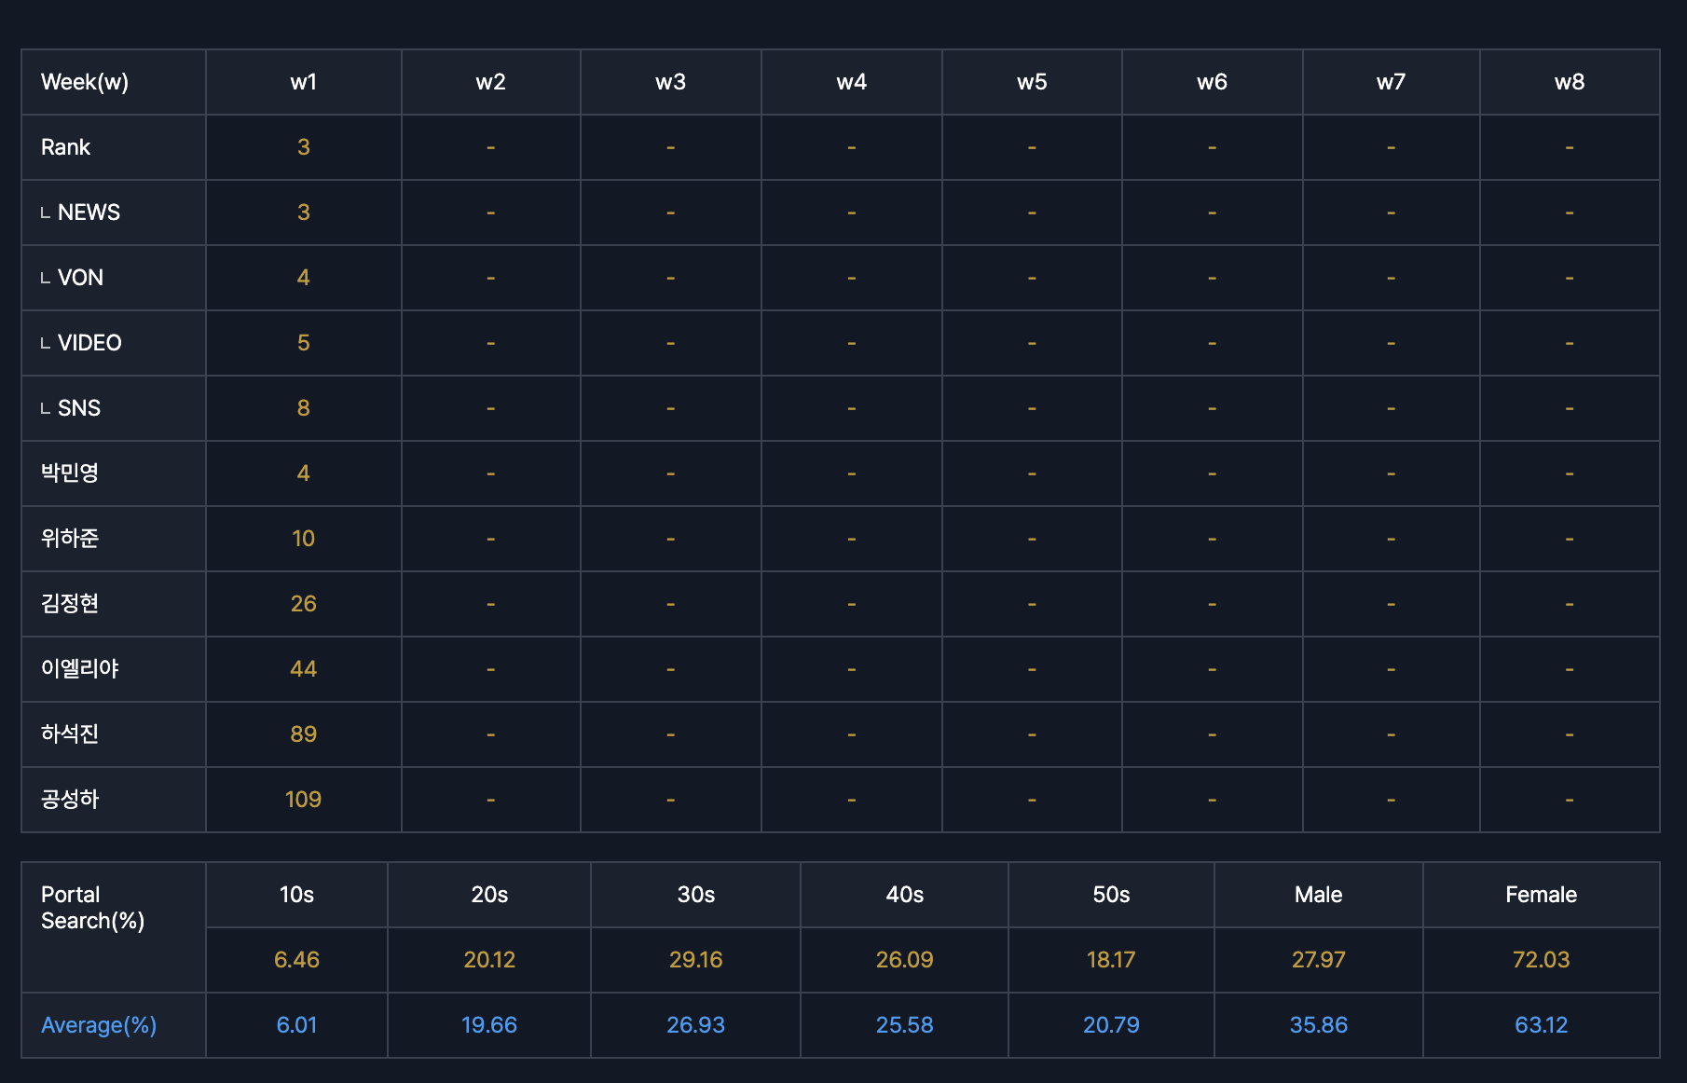Click the Female column header

[1541, 895]
